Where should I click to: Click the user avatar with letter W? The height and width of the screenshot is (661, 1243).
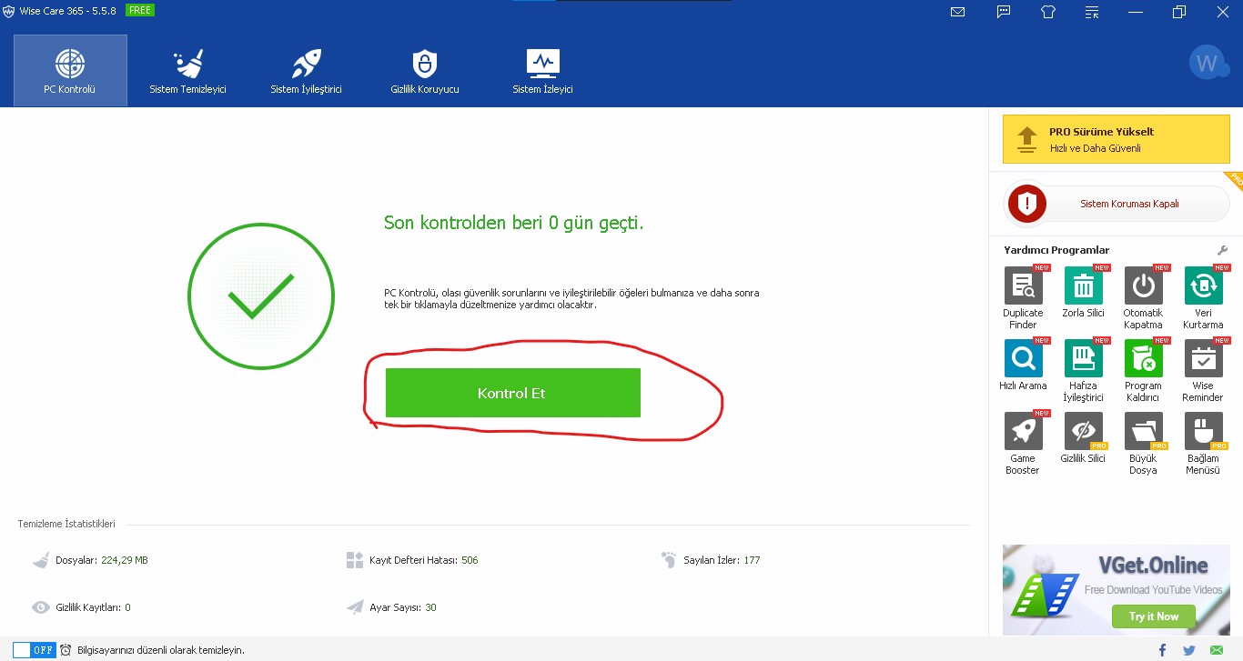tap(1208, 63)
